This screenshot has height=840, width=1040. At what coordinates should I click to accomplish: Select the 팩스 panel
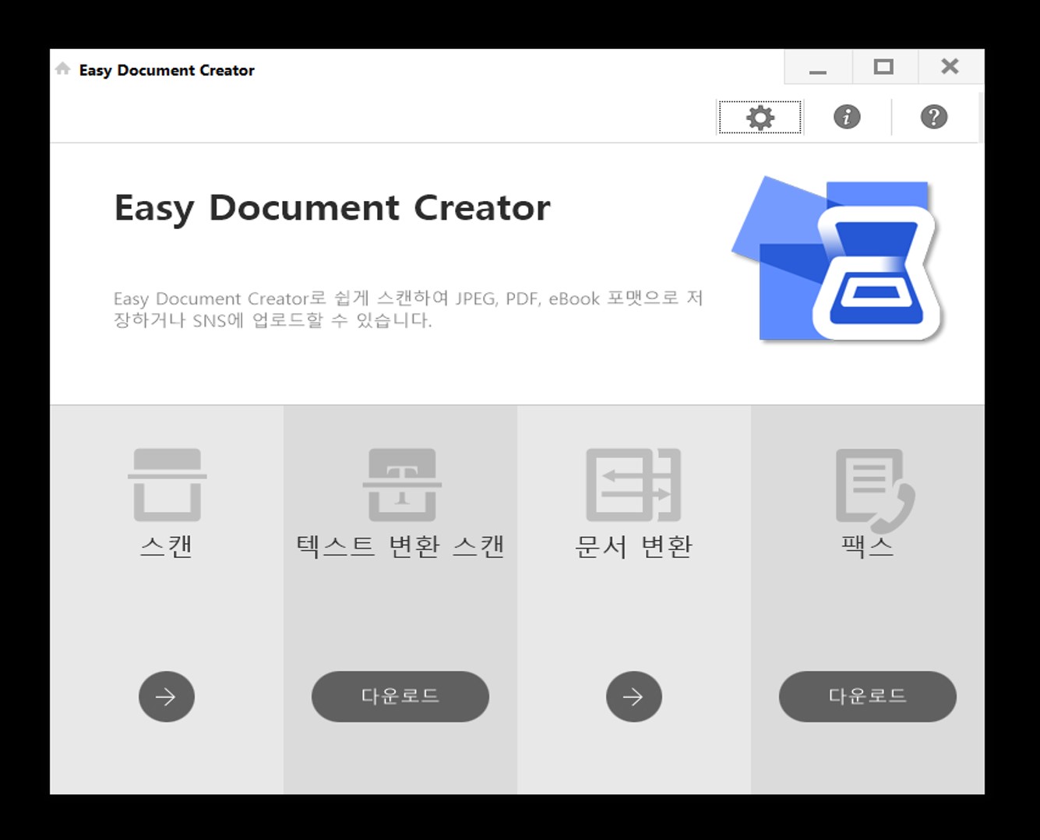[x=866, y=600]
